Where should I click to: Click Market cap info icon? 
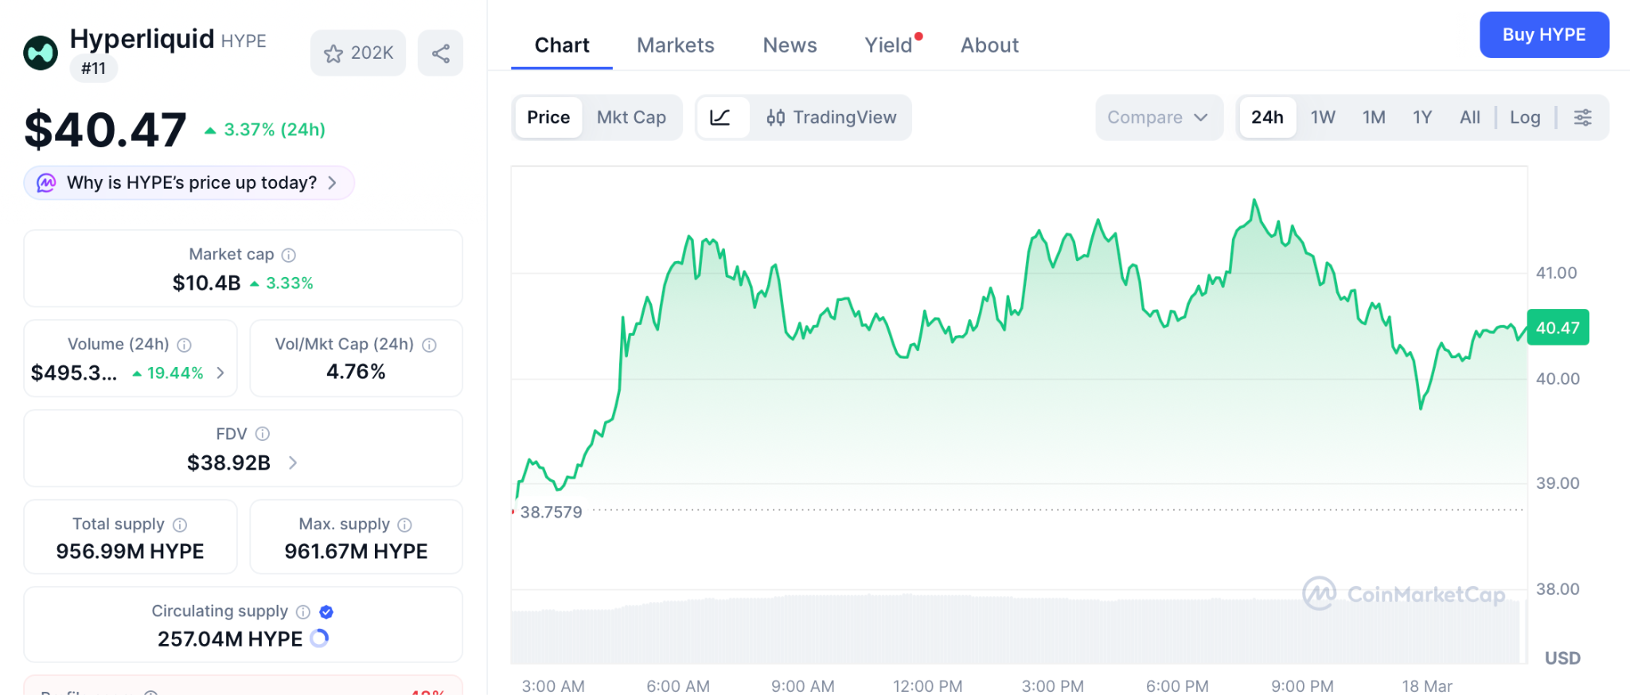[x=289, y=255]
